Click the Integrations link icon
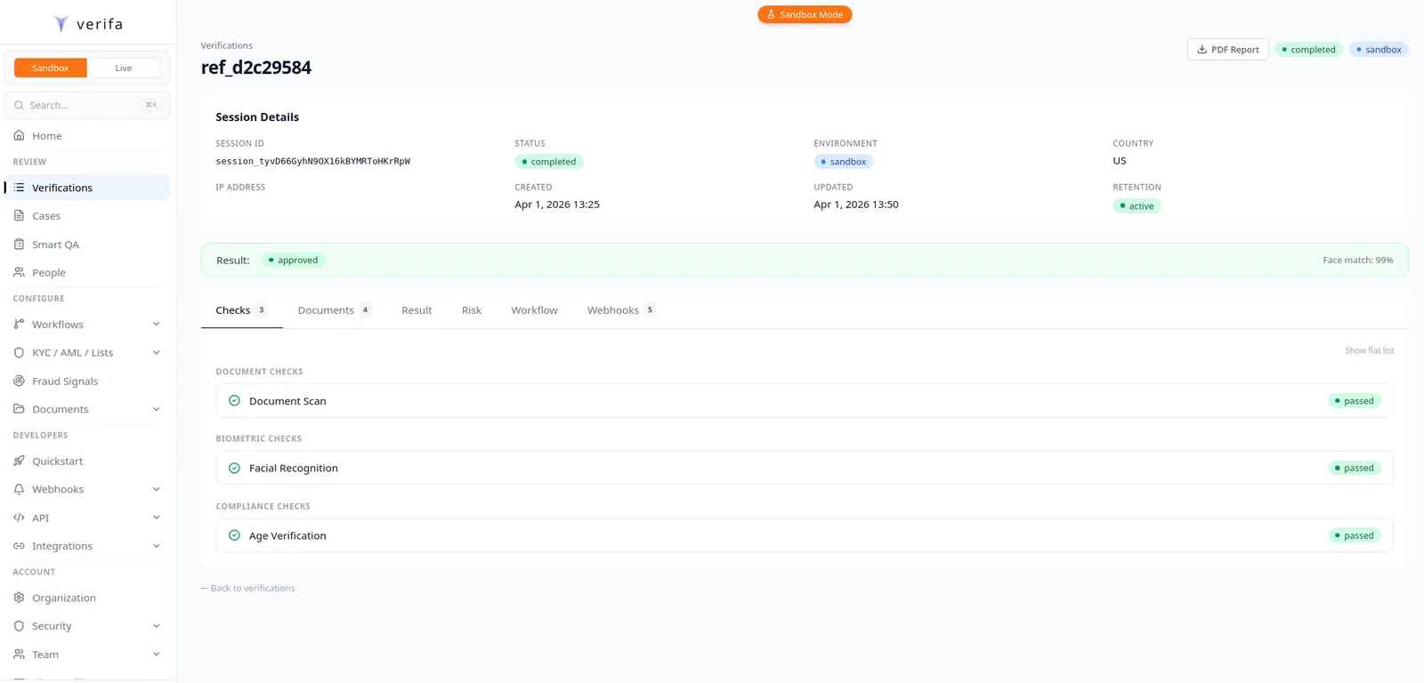The image size is (1424, 683). point(19,546)
